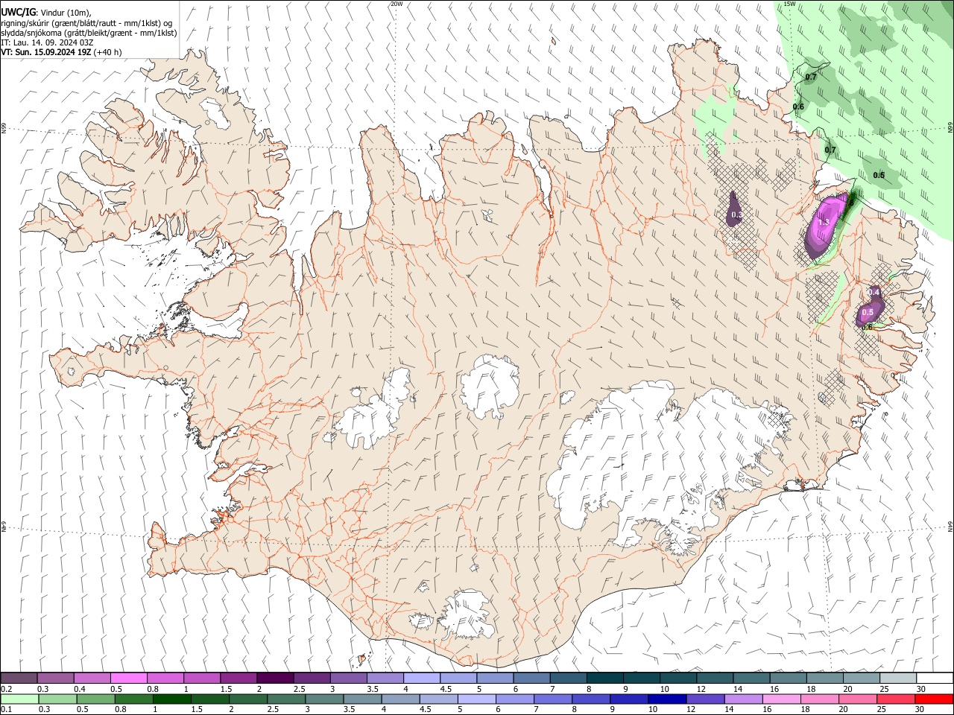
Task: Click the 15W longitude label
Action: pyautogui.click(x=789, y=4)
